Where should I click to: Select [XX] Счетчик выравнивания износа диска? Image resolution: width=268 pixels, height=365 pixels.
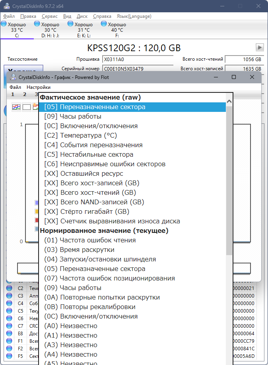click(132, 221)
